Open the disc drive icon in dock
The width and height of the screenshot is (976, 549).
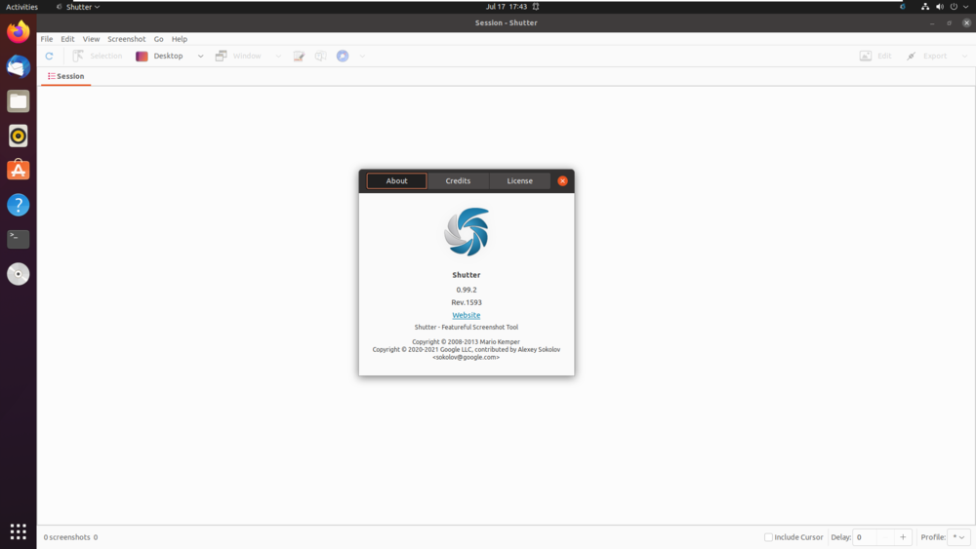tap(18, 274)
